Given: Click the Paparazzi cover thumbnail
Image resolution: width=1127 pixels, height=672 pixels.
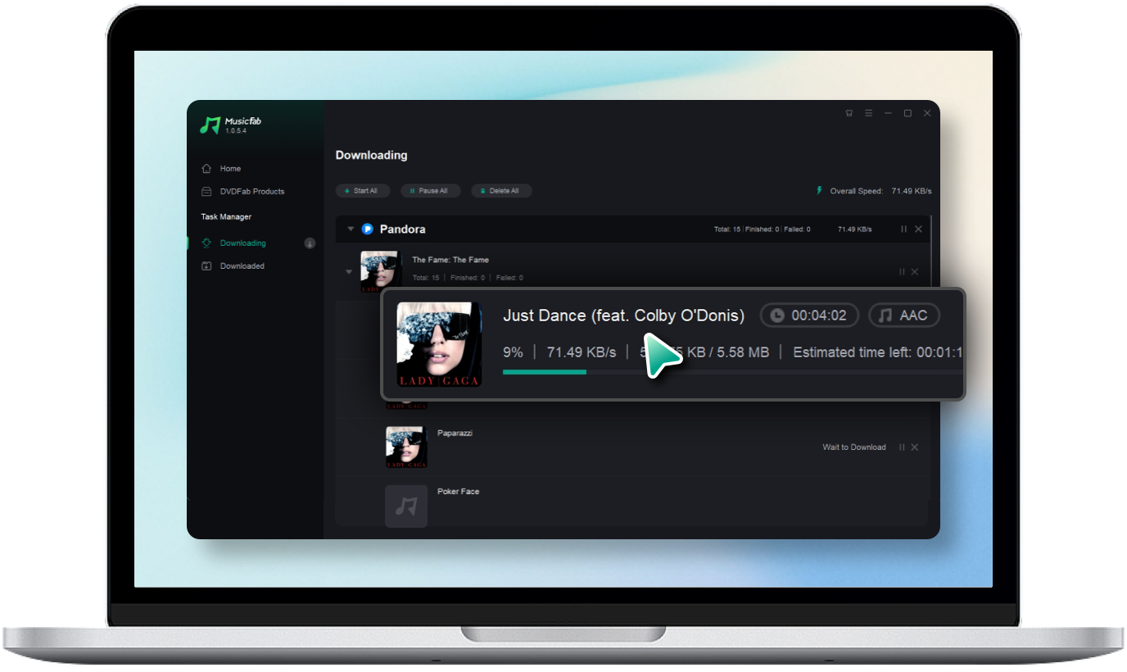Looking at the screenshot, I should point(406,447).
